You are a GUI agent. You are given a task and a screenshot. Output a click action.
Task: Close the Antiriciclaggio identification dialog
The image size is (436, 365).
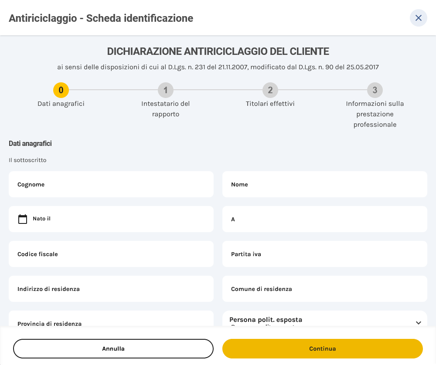[418, 18]
